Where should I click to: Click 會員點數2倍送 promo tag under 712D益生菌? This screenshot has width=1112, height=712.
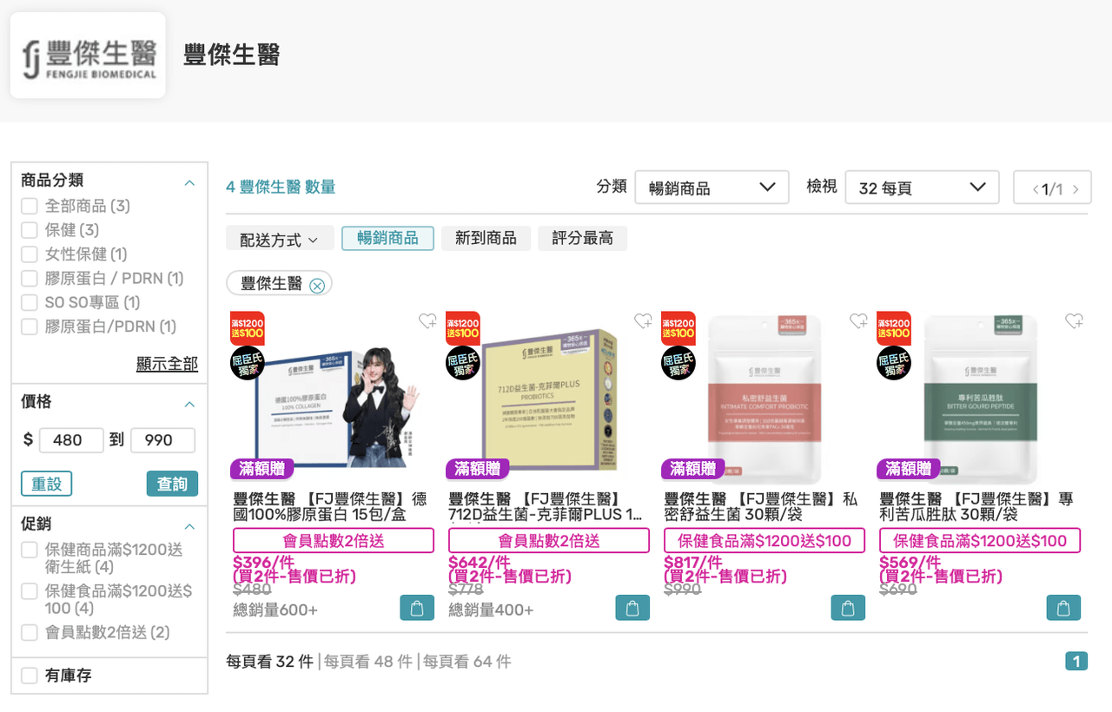(x=549, y=540)
